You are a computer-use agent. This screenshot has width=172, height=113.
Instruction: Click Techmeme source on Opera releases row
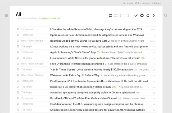pyautogui.click(x=27, y=35)
